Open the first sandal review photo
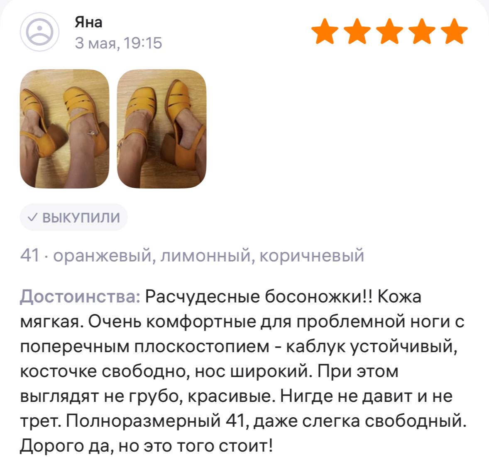This screenshot has height=457, width=489. (65, 129)
